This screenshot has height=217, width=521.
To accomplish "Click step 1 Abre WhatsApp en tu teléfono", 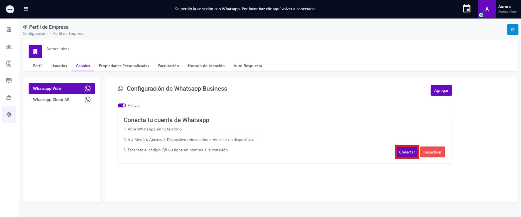I will [153, 129].
